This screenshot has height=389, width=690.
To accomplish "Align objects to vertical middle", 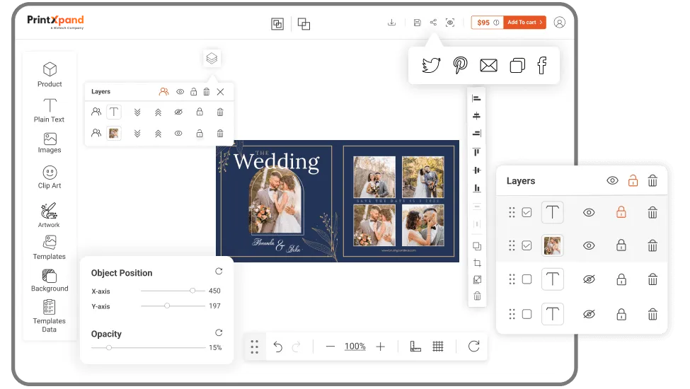I will (476, 170).
